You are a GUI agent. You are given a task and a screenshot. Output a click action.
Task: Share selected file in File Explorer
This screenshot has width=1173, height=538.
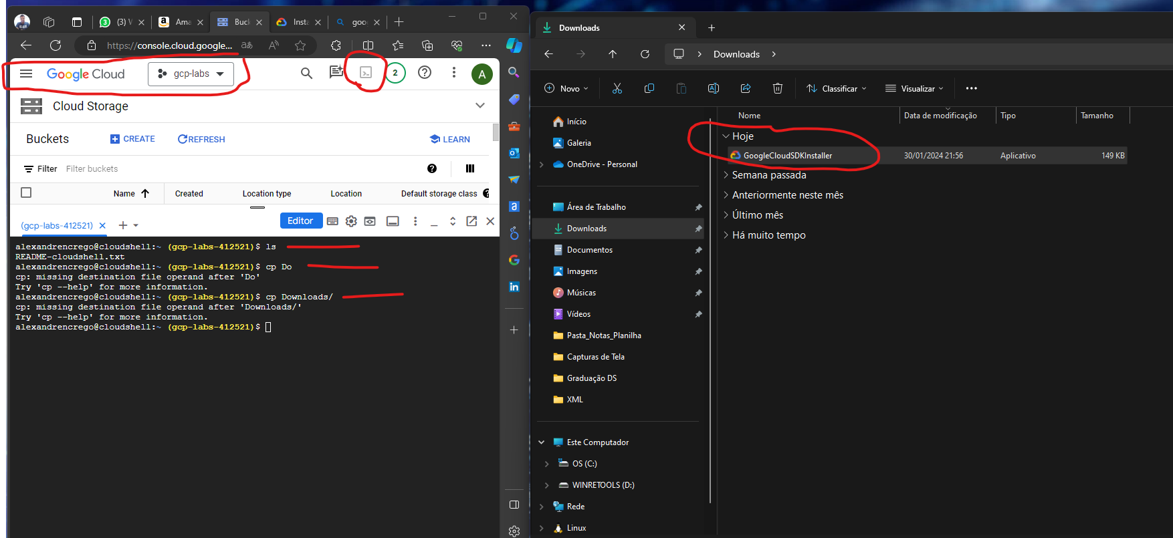click(x=746, y=88)
